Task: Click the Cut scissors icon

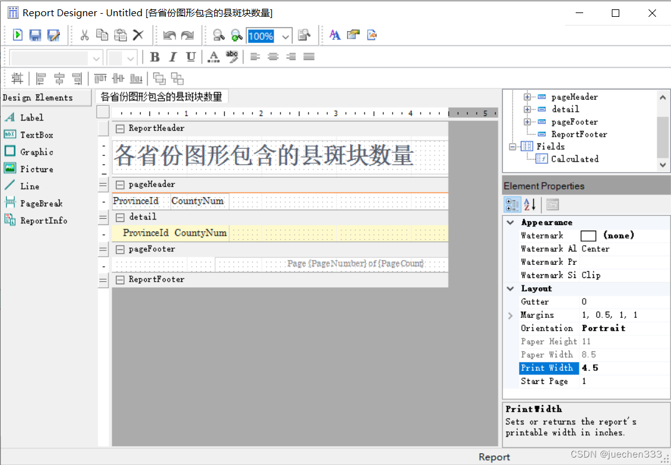Action: pos(84,36)
